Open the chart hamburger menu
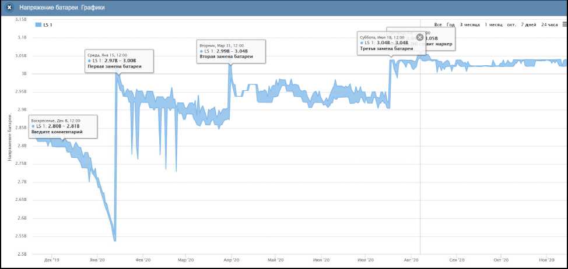This screenshot has width=568, height=269. [x=565, y=24]
